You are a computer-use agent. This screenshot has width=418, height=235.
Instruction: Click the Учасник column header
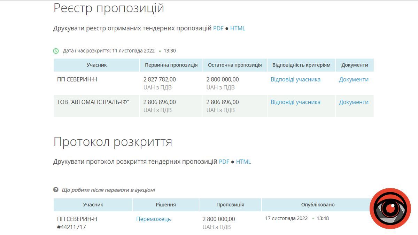tap(96, 65)
